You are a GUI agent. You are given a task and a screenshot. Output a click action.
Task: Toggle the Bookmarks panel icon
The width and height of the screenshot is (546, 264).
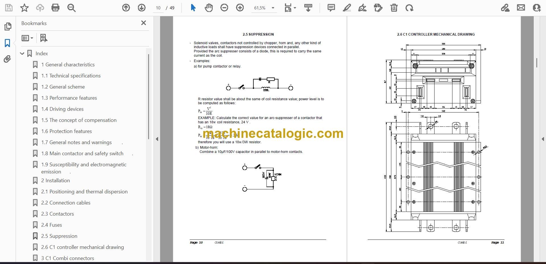8,43
